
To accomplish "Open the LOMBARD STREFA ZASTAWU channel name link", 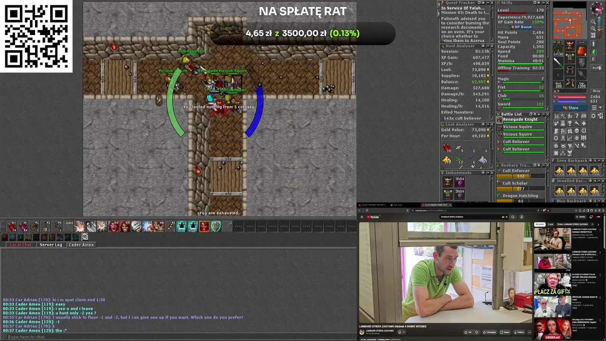I will click(x=380, y=331).
